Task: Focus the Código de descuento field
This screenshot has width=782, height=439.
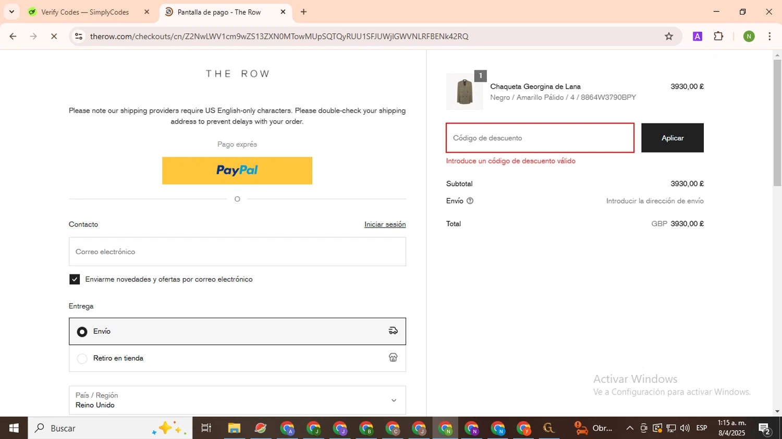Action: [540, 138]
